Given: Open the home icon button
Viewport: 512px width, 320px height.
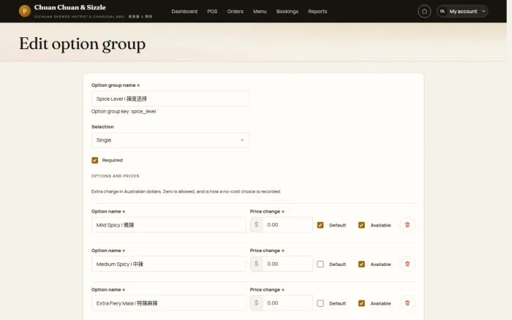Looking at the screenshot, I should (424, 12).
